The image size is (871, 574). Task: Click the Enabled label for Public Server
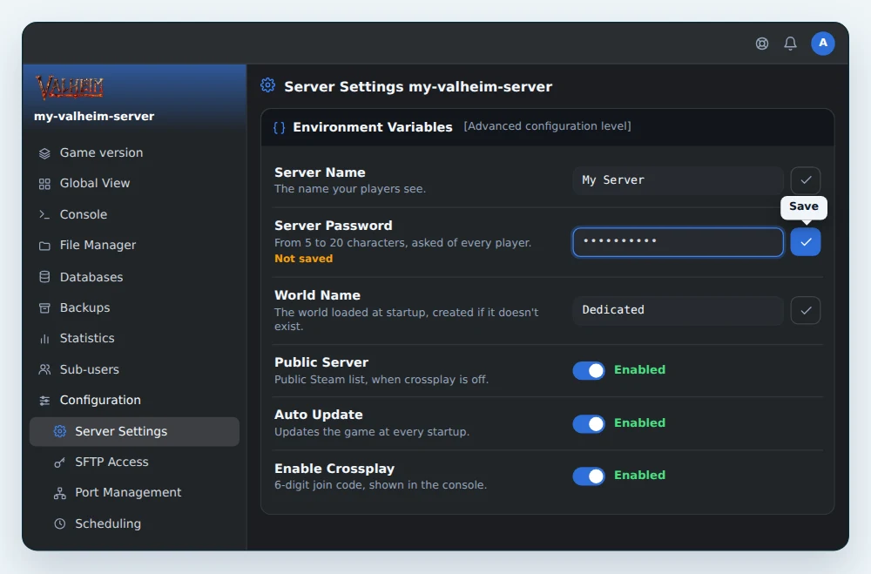639,369
